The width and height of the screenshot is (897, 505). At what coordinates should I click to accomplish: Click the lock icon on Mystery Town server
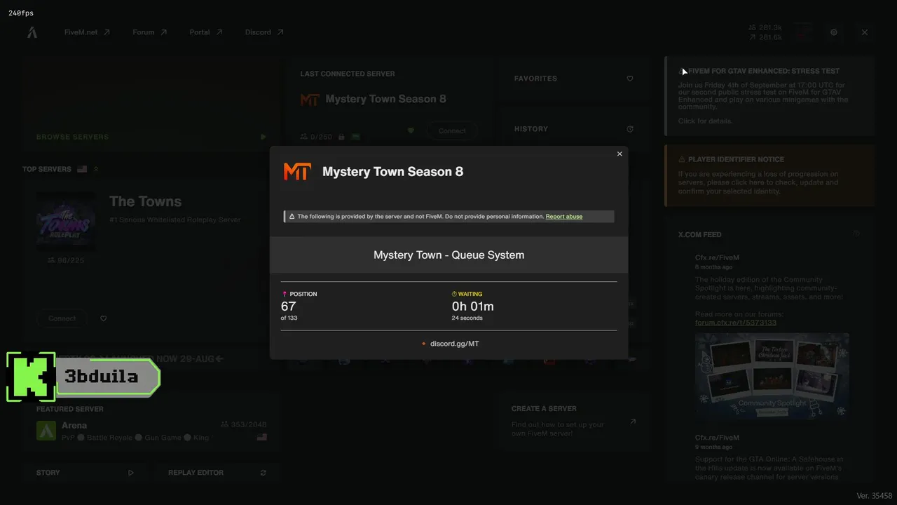pyautogui.click(x=341, y=137)
